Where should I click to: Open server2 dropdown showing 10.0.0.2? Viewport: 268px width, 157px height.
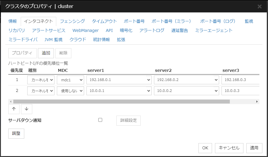pos(187,90)
